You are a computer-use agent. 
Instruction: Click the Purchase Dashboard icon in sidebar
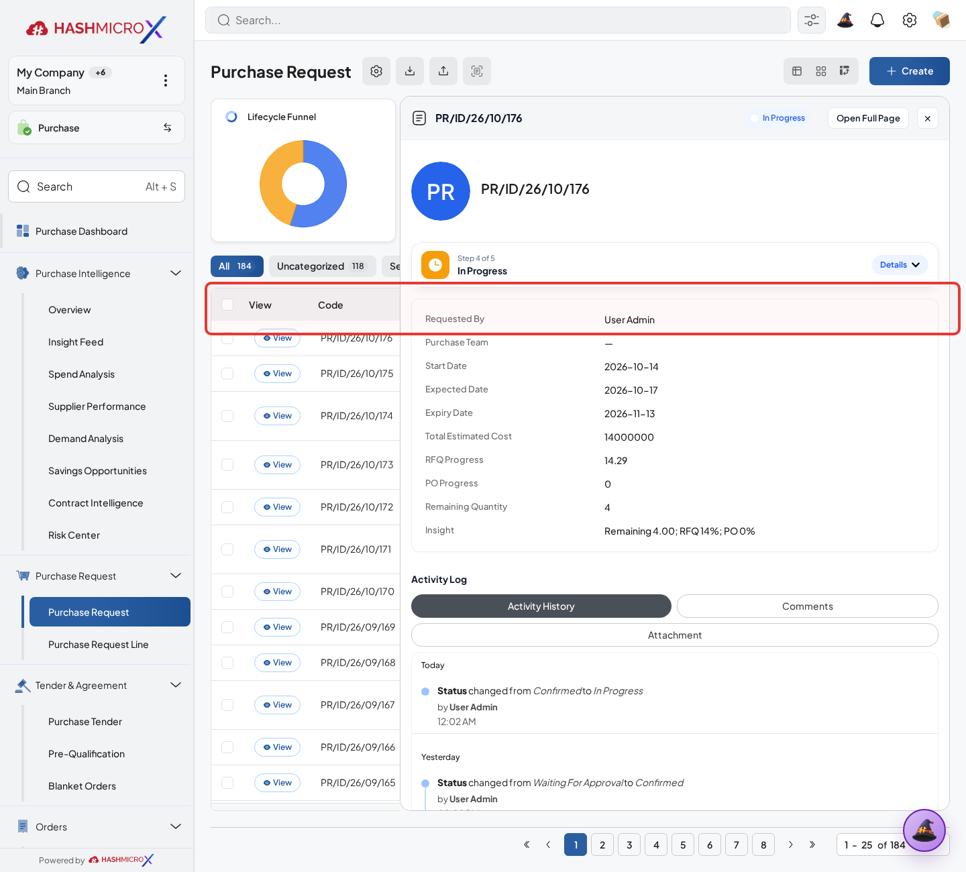tap(23, 231)
